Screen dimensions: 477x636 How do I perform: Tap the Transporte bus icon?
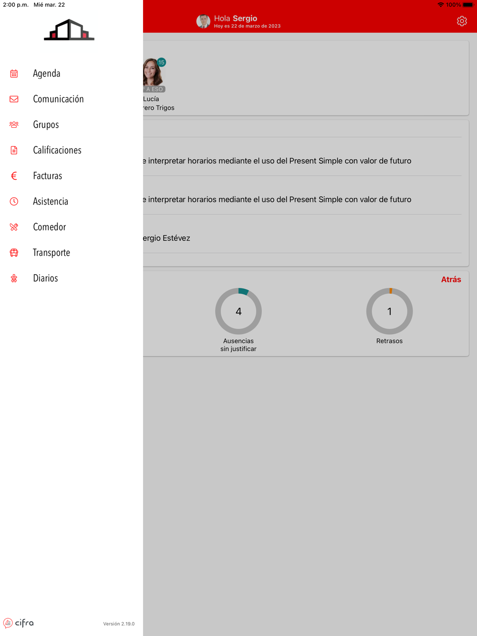14,253
